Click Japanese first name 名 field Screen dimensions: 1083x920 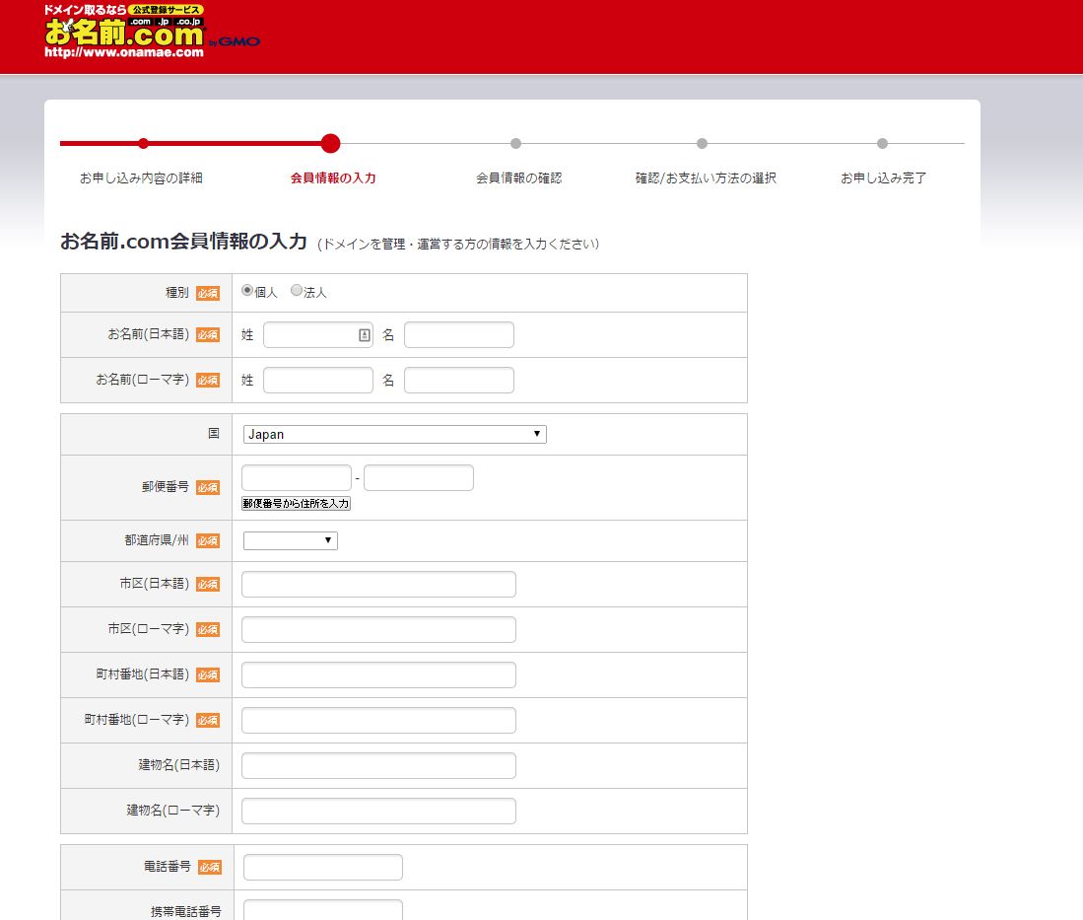click(458, 335)
